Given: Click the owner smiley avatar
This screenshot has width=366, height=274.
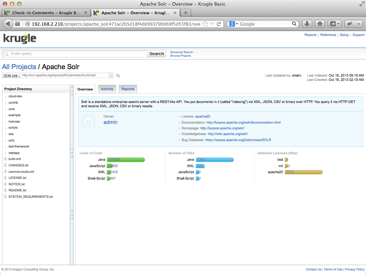Looking at the screenshot, I should coord(88,122).
